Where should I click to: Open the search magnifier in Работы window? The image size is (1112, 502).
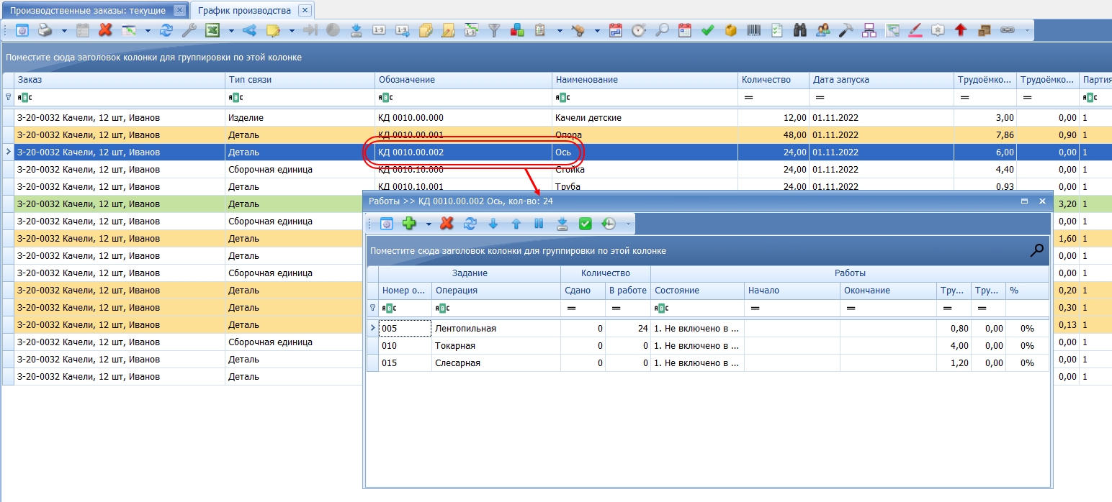[1037, 250]
